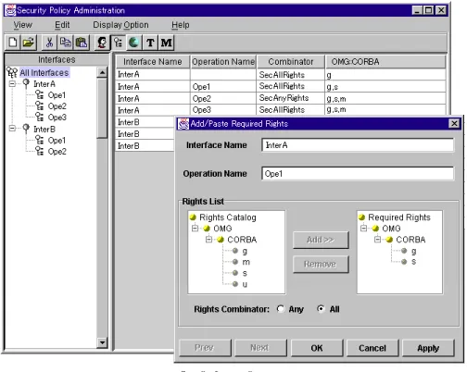Click the 'u' bullet icon in Rights Catalog
Image resolution: width=467 pixels, height=372 pixels.
tap(235, 284)
